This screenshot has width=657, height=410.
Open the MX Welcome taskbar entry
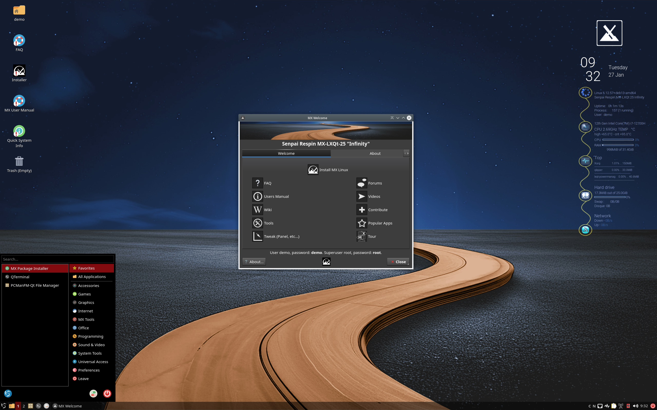point(76,406)
